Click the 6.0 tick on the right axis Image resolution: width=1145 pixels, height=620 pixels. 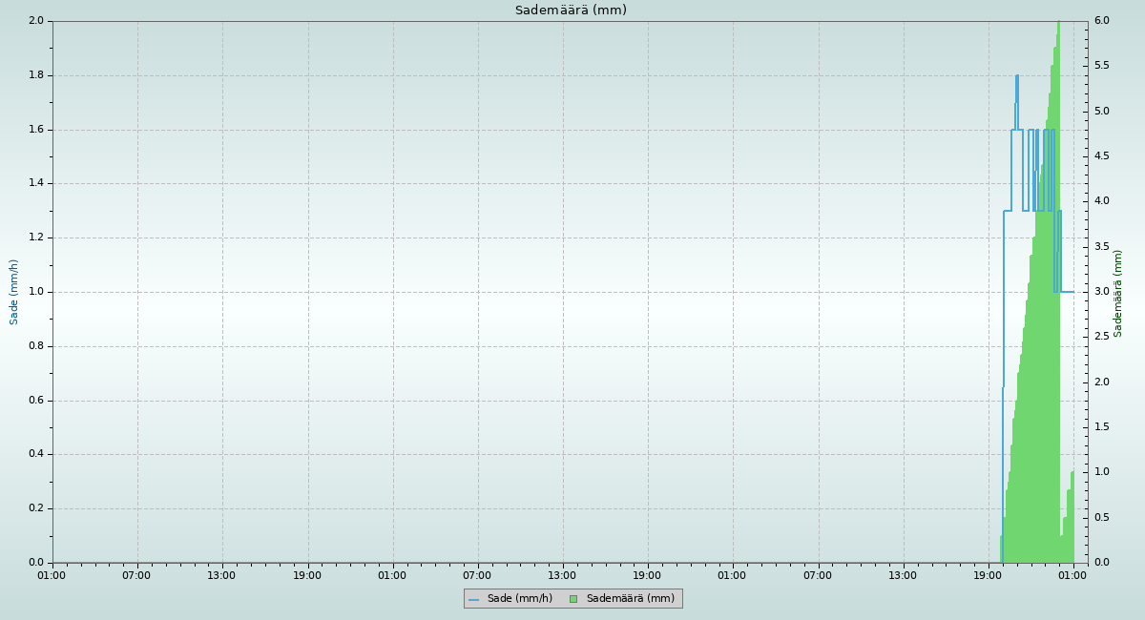pos(1101,21)
